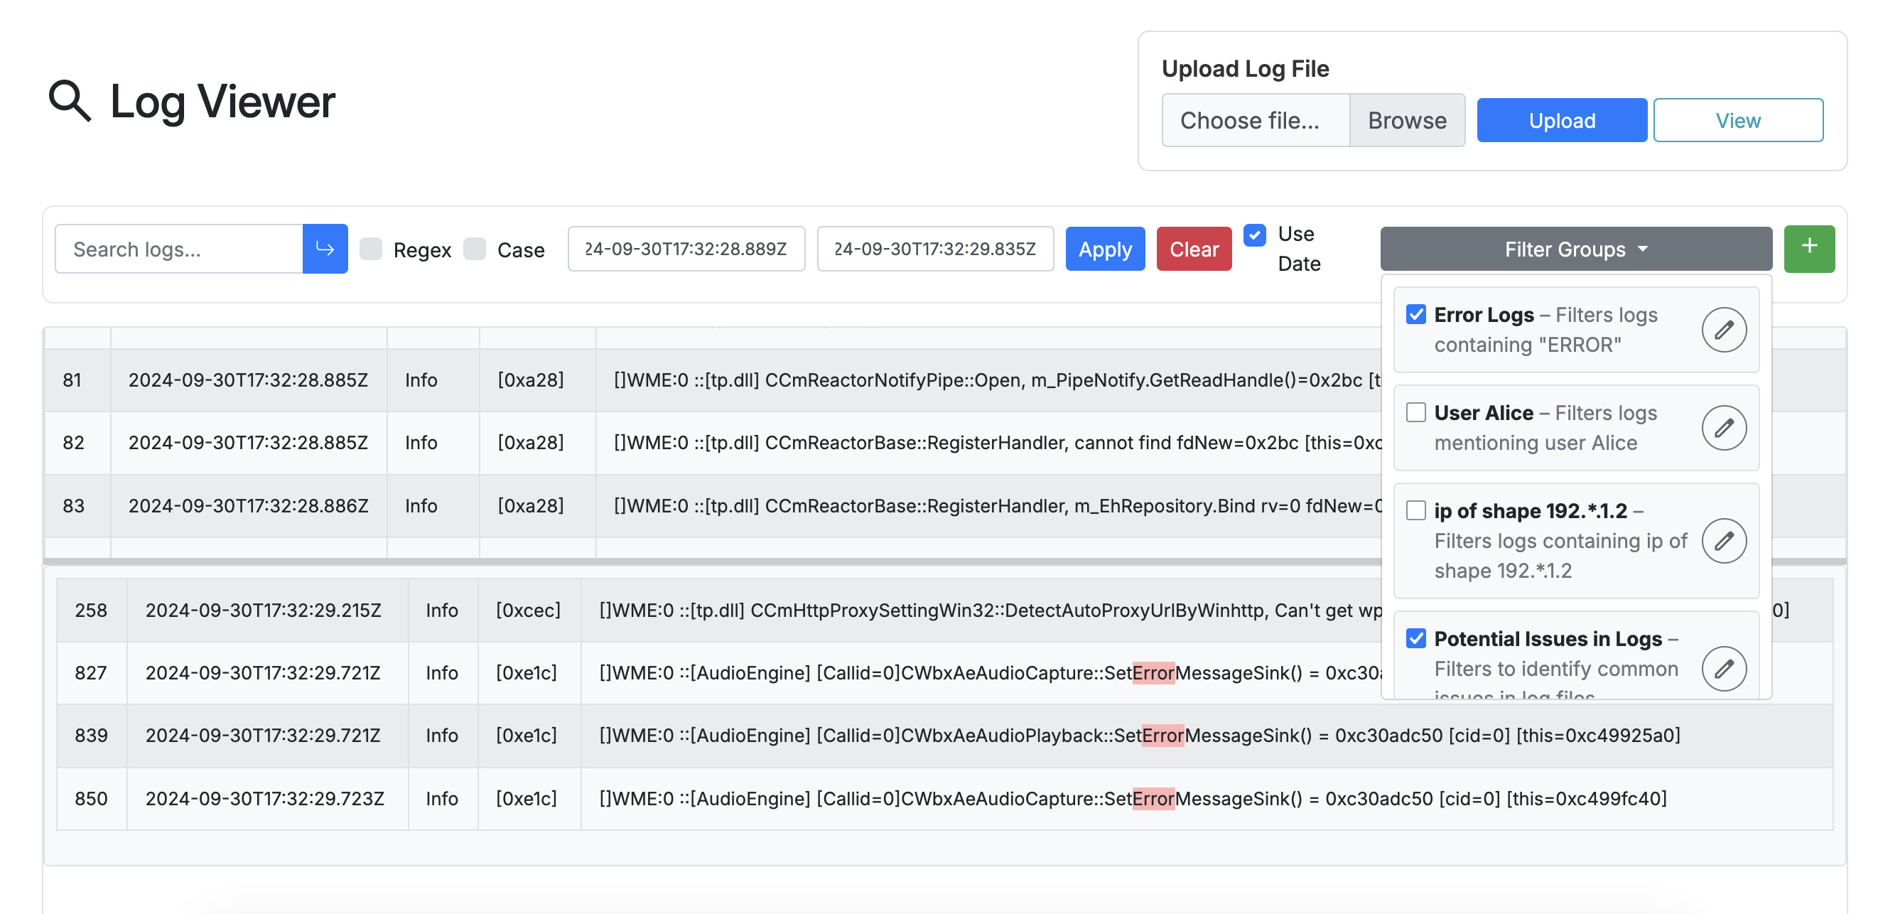Click the magnifier icon beside Log Viewer
1883x914 pixels.
[x=70, y=101]
